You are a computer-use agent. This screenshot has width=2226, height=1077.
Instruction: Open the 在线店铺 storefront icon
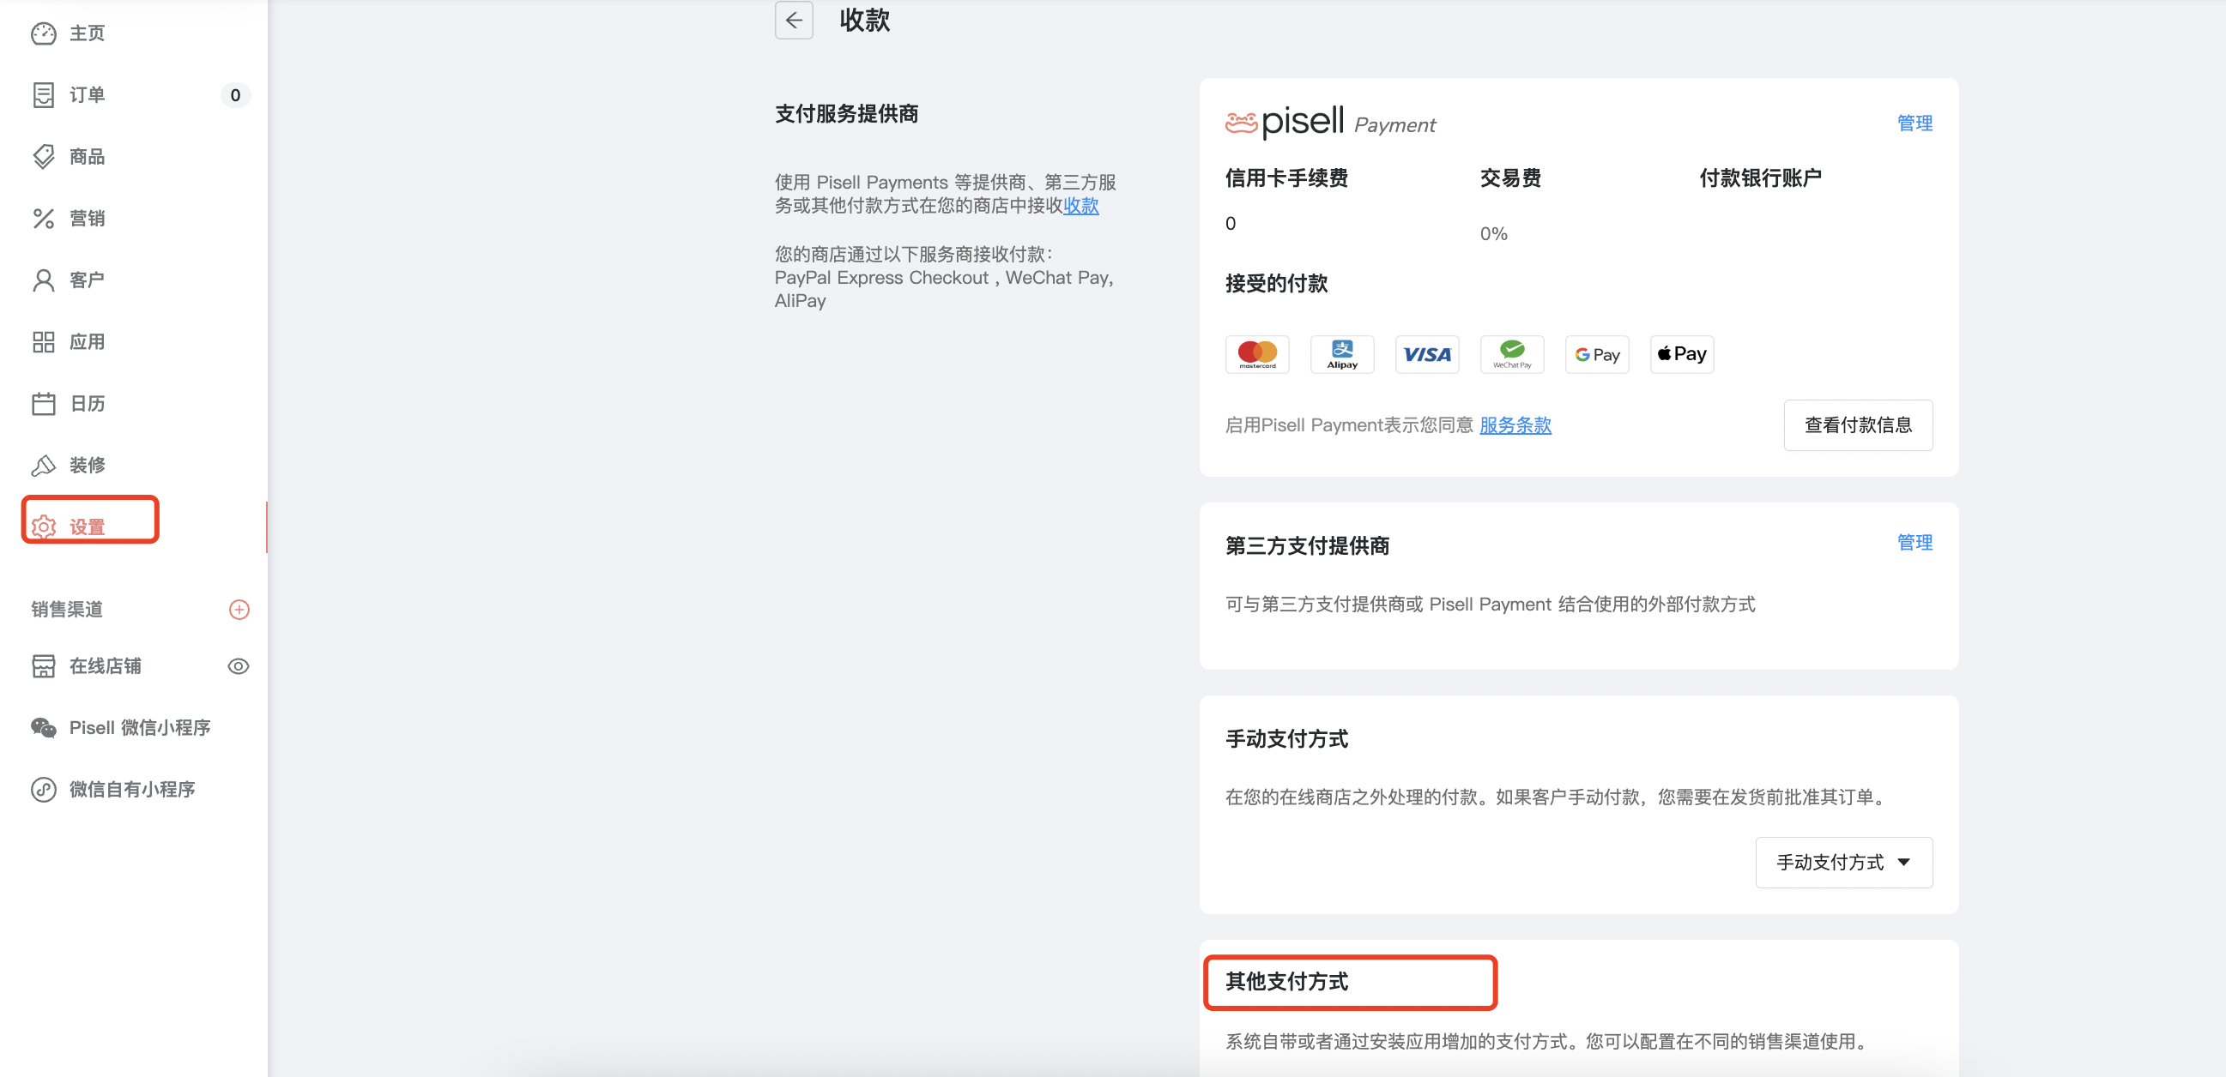pyautogui.click(x=43, y=666)
